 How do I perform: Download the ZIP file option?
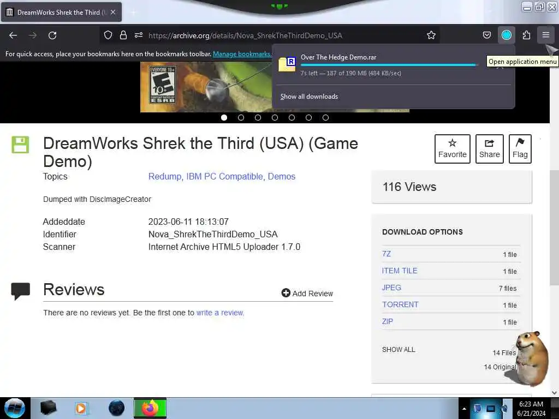388,321
